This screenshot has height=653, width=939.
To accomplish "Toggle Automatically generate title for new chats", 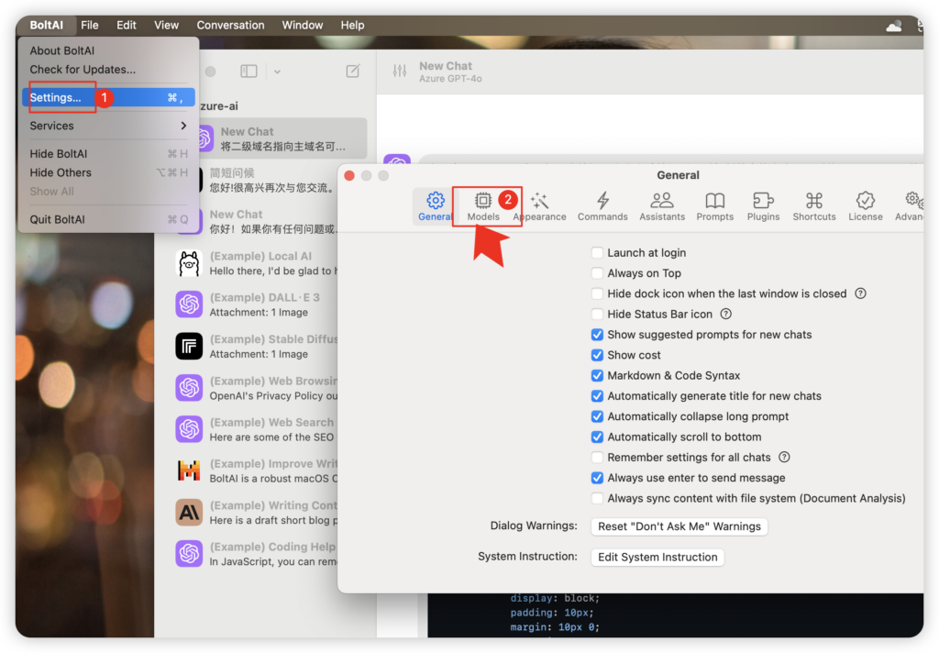I will (x=597, y=396).
